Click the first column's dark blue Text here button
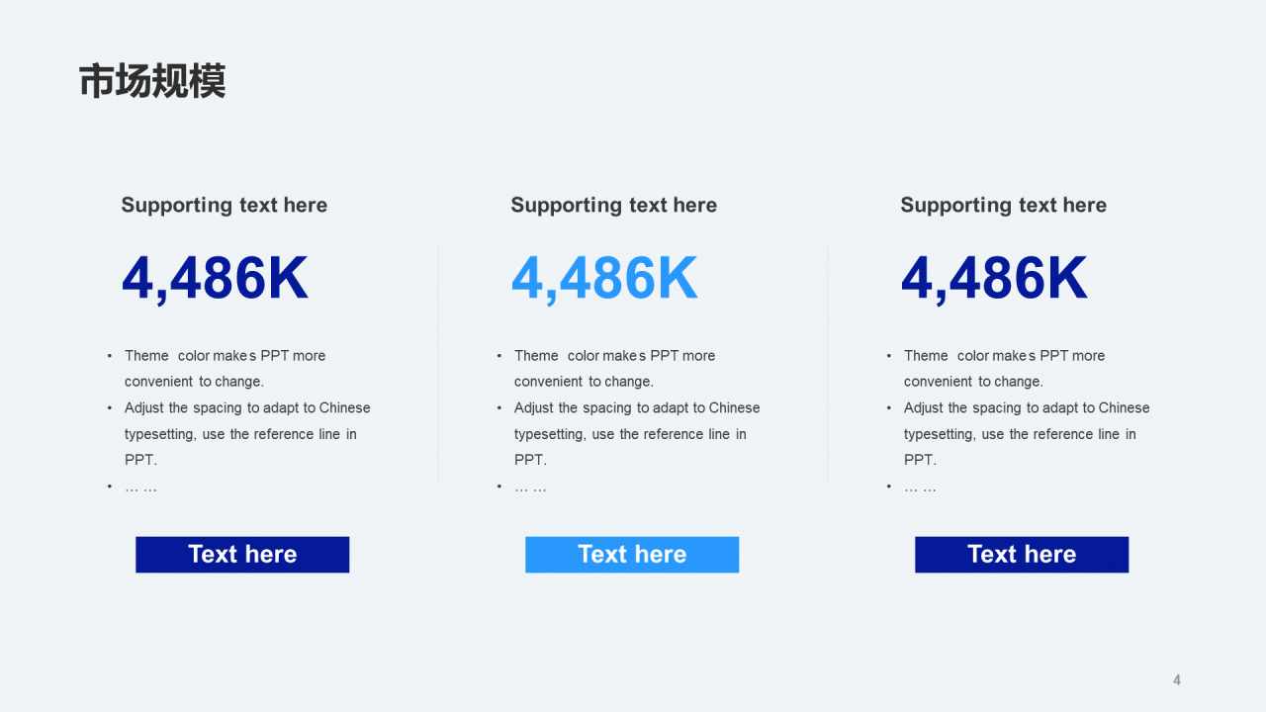The image size is (1266, 712). click(x=242, y=555)
